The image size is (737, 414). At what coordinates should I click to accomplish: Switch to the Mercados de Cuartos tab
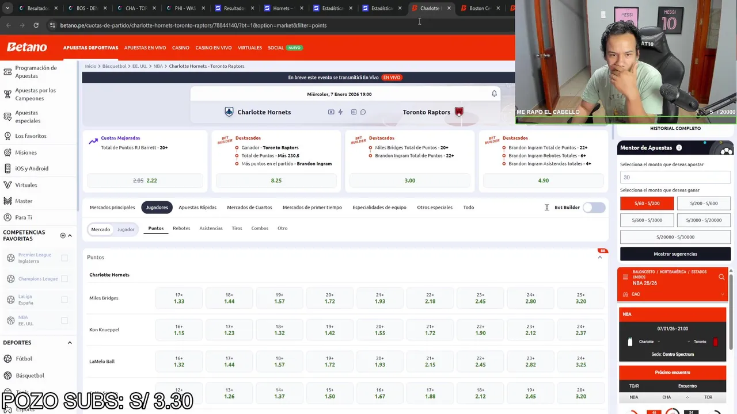coord(249,208)
